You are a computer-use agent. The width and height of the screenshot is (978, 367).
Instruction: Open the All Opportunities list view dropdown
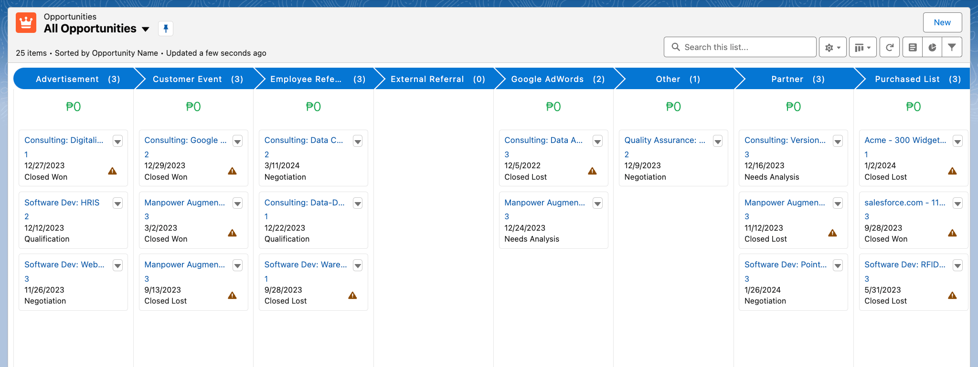coord(146,29)
